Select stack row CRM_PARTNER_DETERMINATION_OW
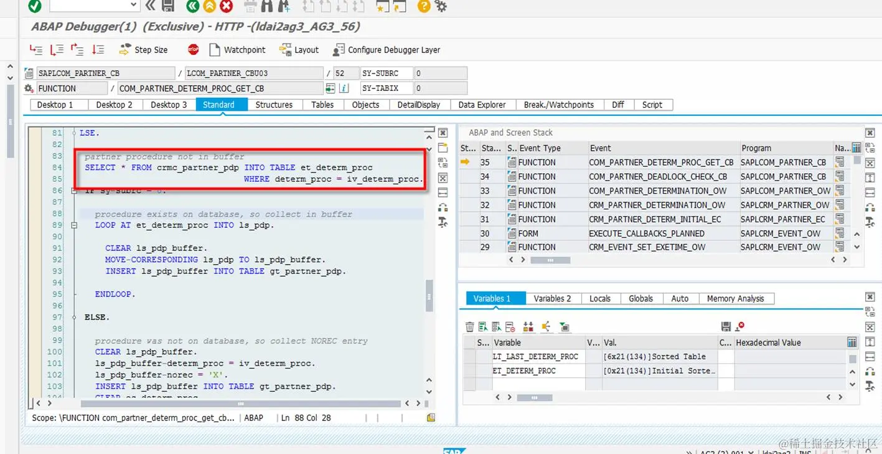 point(657,205)
